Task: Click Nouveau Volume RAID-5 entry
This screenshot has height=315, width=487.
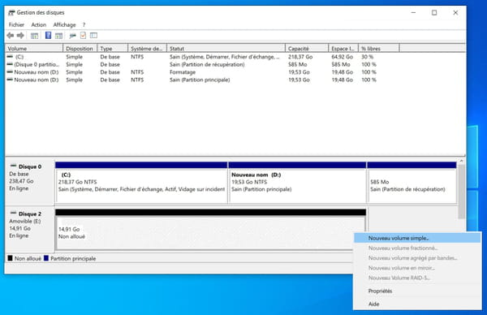Action: point(417,278)
